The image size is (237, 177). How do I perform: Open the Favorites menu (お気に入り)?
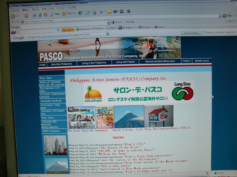[x=48, y=9]
